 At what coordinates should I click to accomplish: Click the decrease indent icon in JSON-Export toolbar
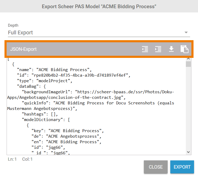pyautogui.click(x=145, y=49)
